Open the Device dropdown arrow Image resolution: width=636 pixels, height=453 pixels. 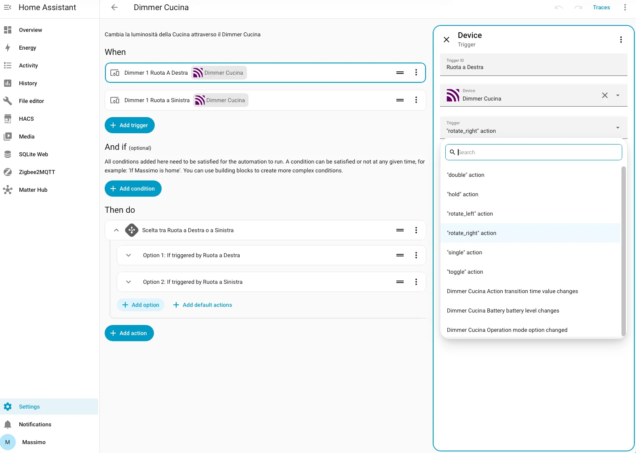click(x=618, y=95)
